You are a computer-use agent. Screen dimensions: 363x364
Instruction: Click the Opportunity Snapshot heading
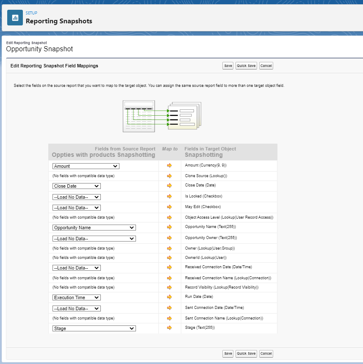tap(39, 49)
